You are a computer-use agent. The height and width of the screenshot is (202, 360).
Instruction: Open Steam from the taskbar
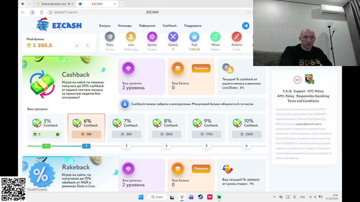tap(200, 197)
